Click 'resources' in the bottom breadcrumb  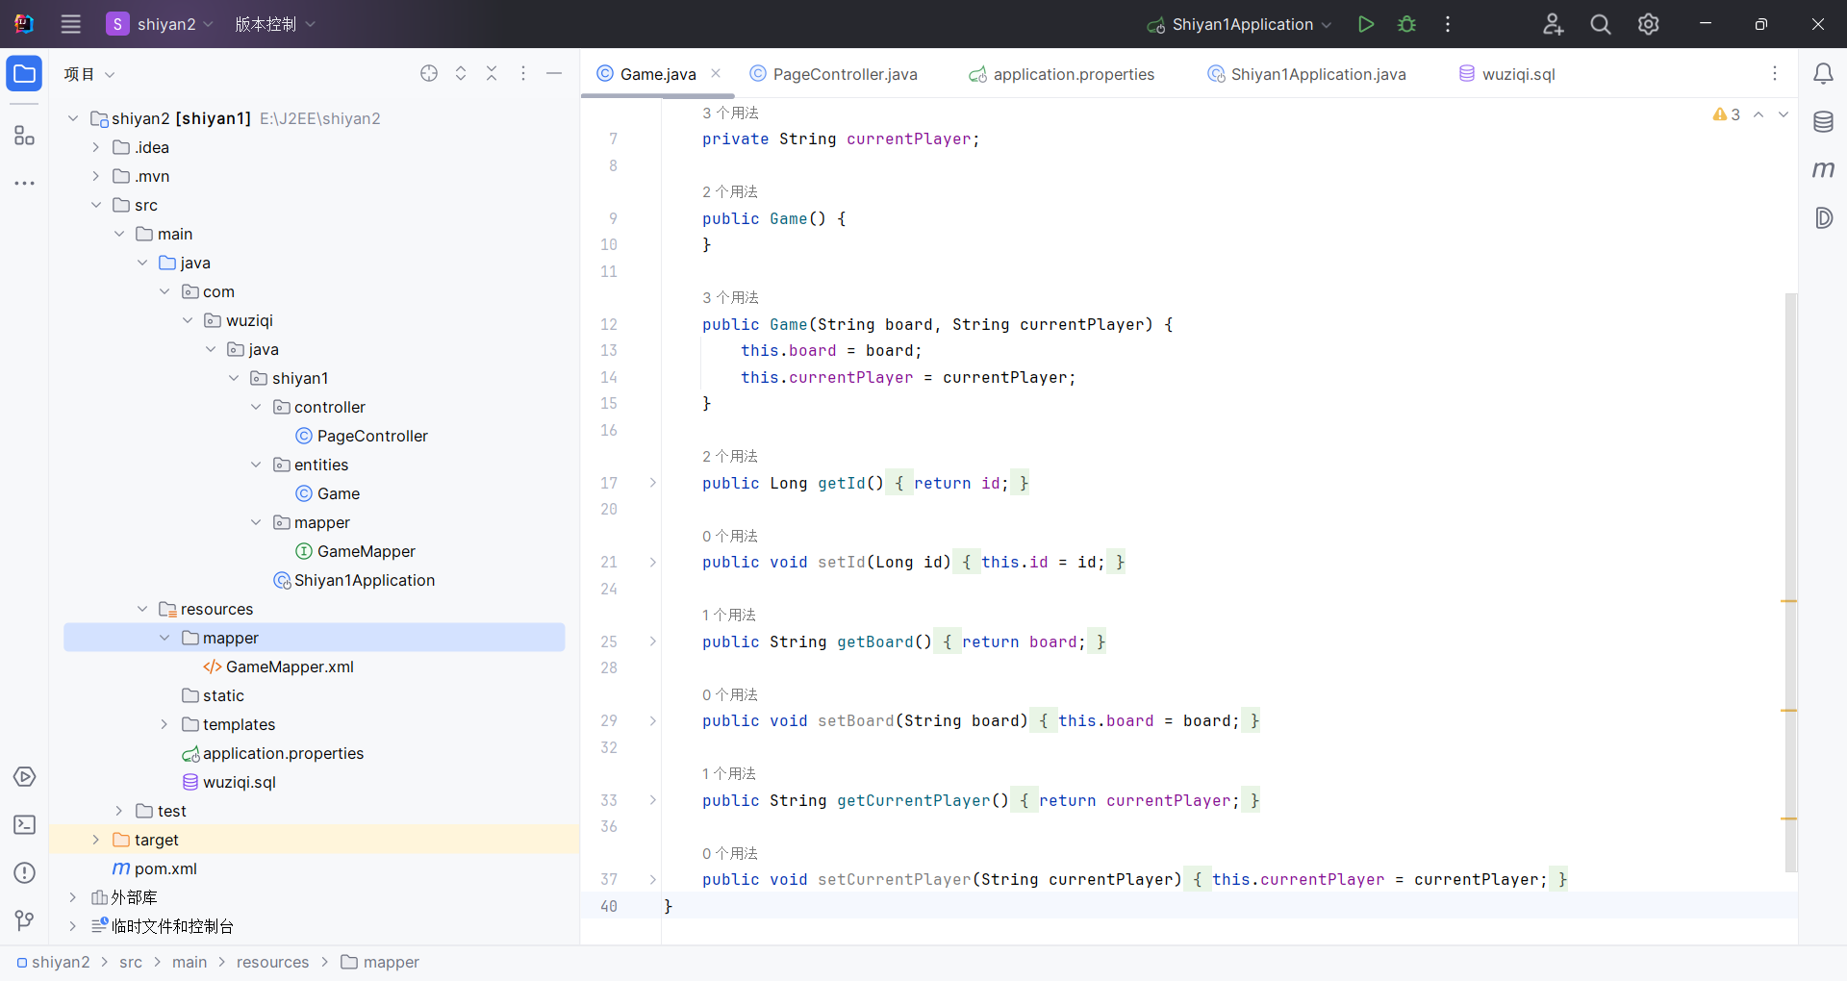click(273, 962)
